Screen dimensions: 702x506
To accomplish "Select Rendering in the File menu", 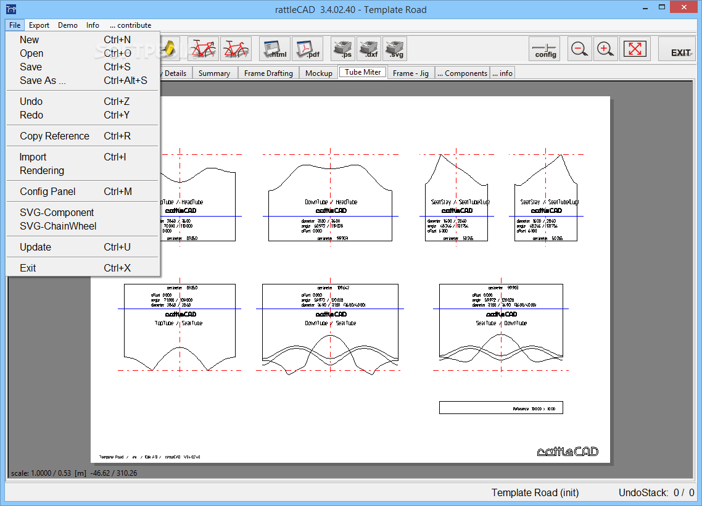I will 83,170.
